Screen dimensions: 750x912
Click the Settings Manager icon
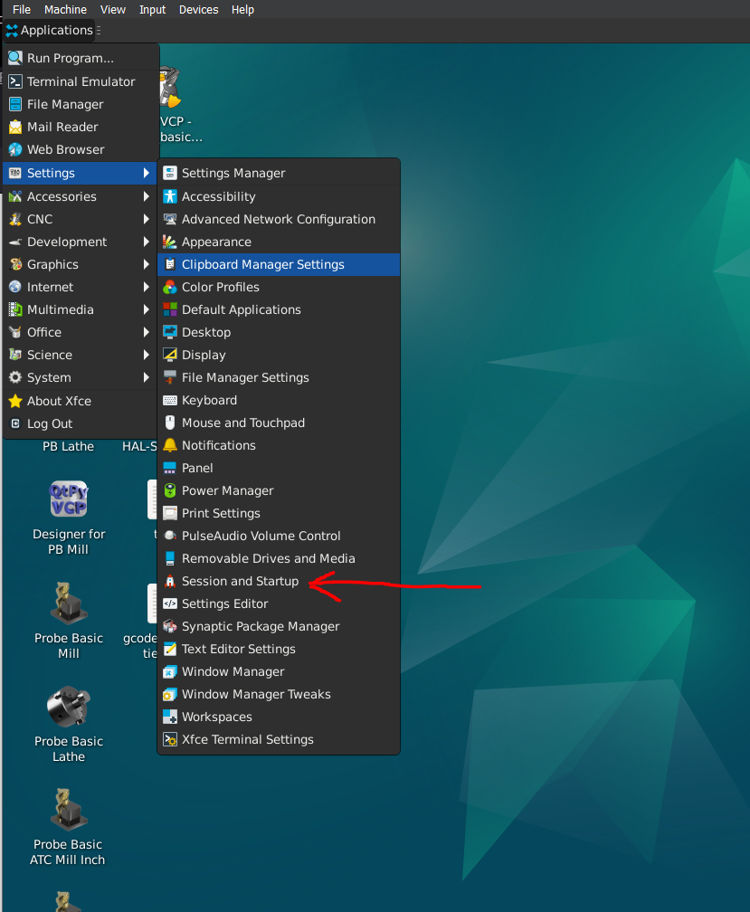coord(170,173)
